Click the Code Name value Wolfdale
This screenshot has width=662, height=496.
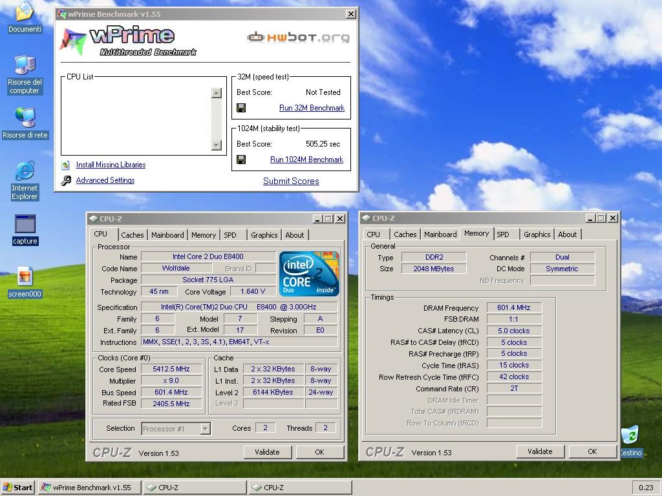tap(176, 268)
